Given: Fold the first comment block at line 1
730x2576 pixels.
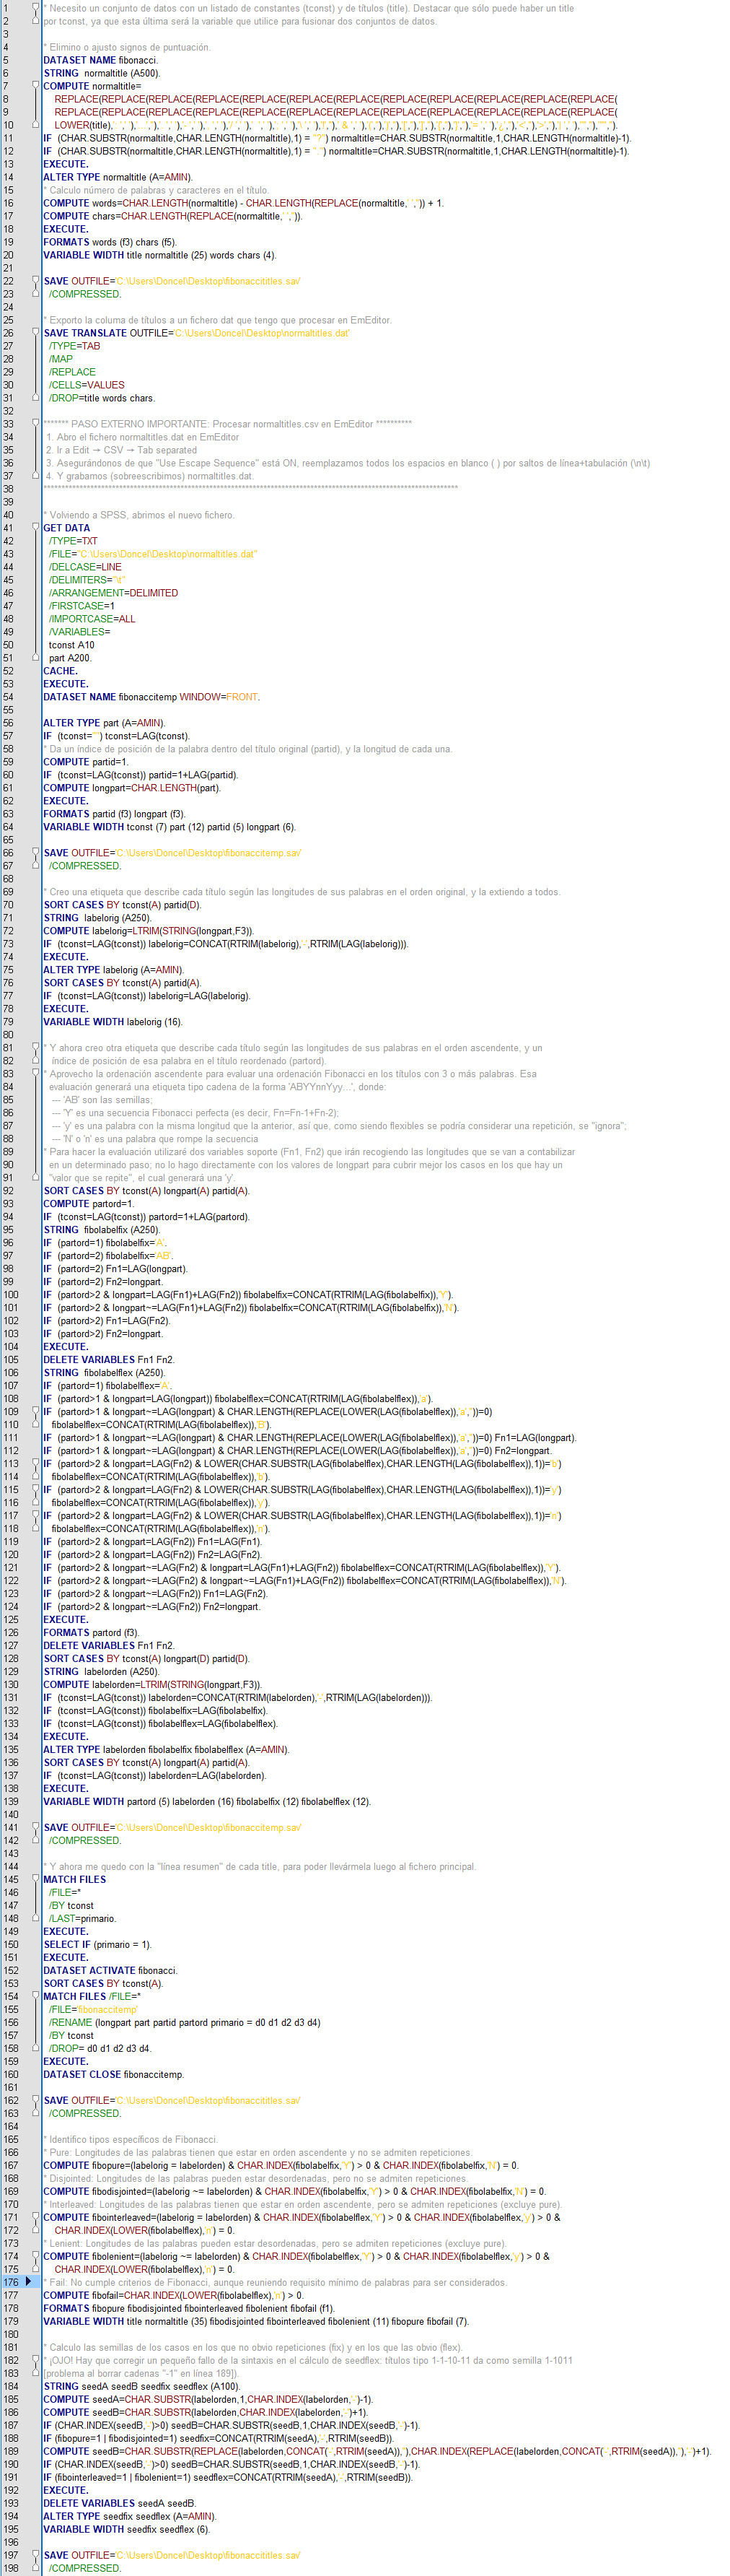Looking at the screenshot, I should [36, 8].
